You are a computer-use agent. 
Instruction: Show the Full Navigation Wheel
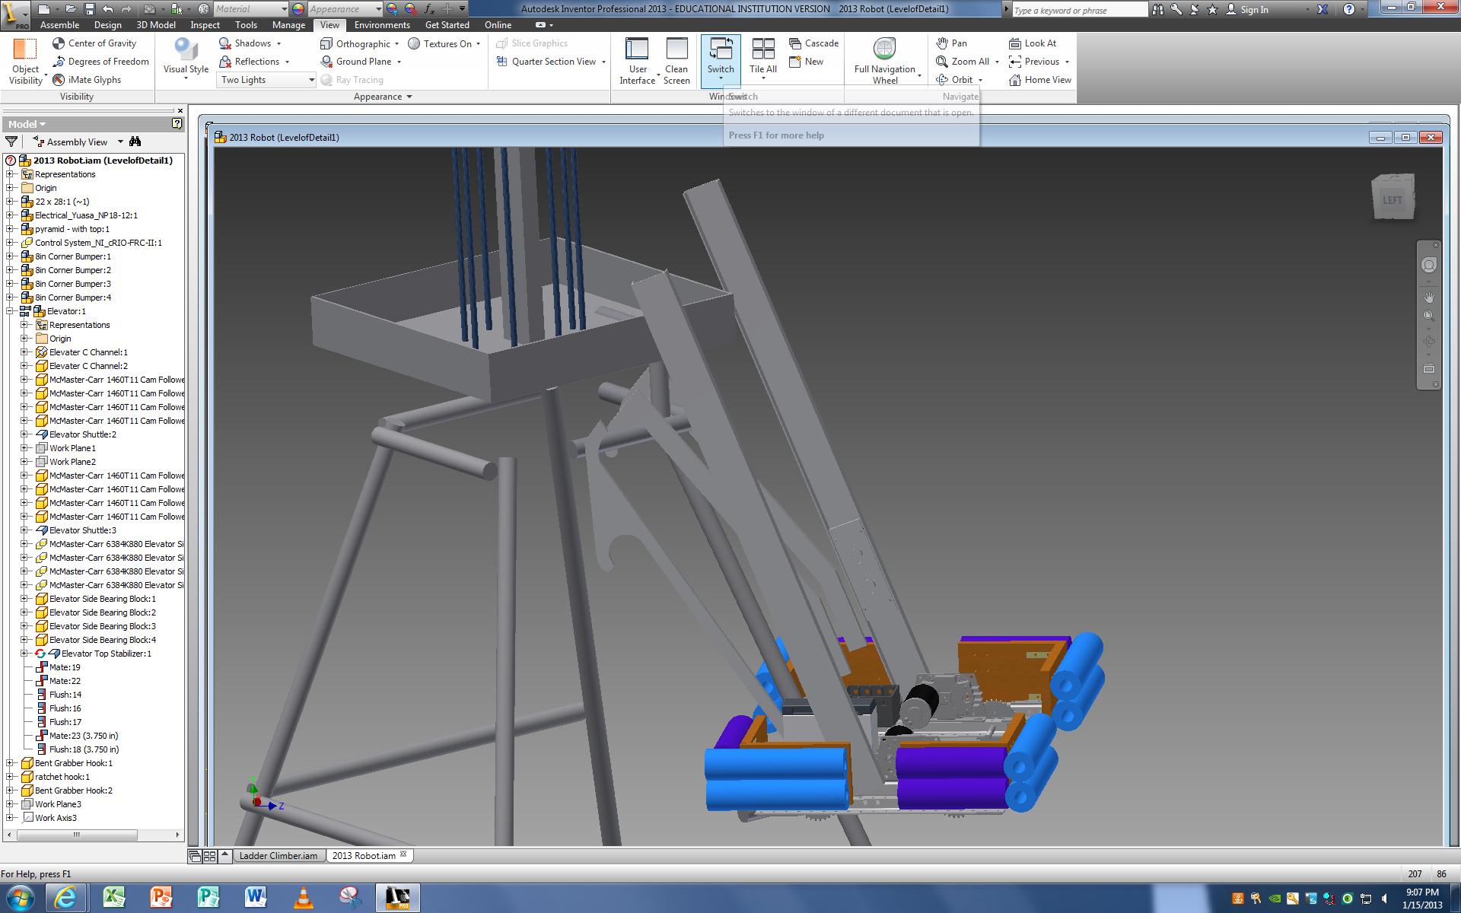point(885,61)
